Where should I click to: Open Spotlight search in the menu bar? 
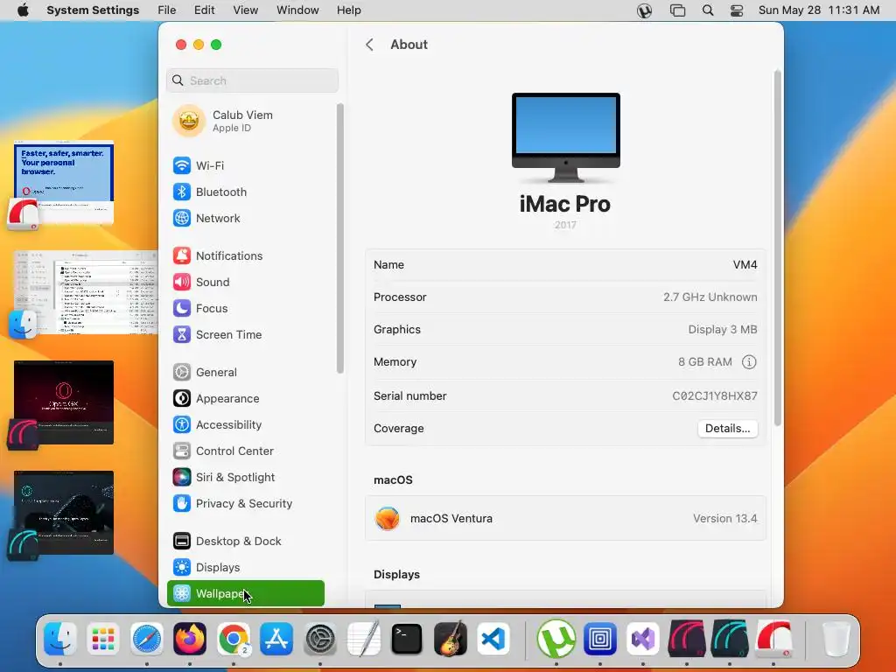[707, 10]
